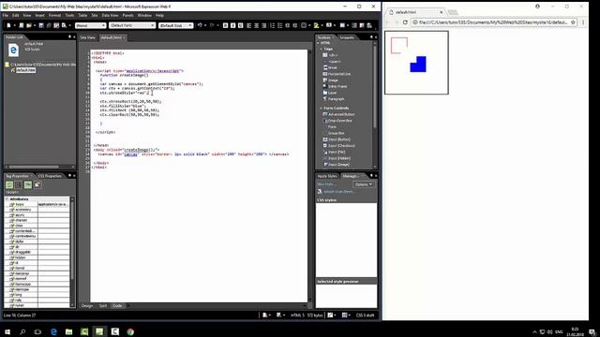Image resolution: width=600 pixels, height=337 pixels.
Task: Click the Reload button in Chrome
Action: (405, 22)
